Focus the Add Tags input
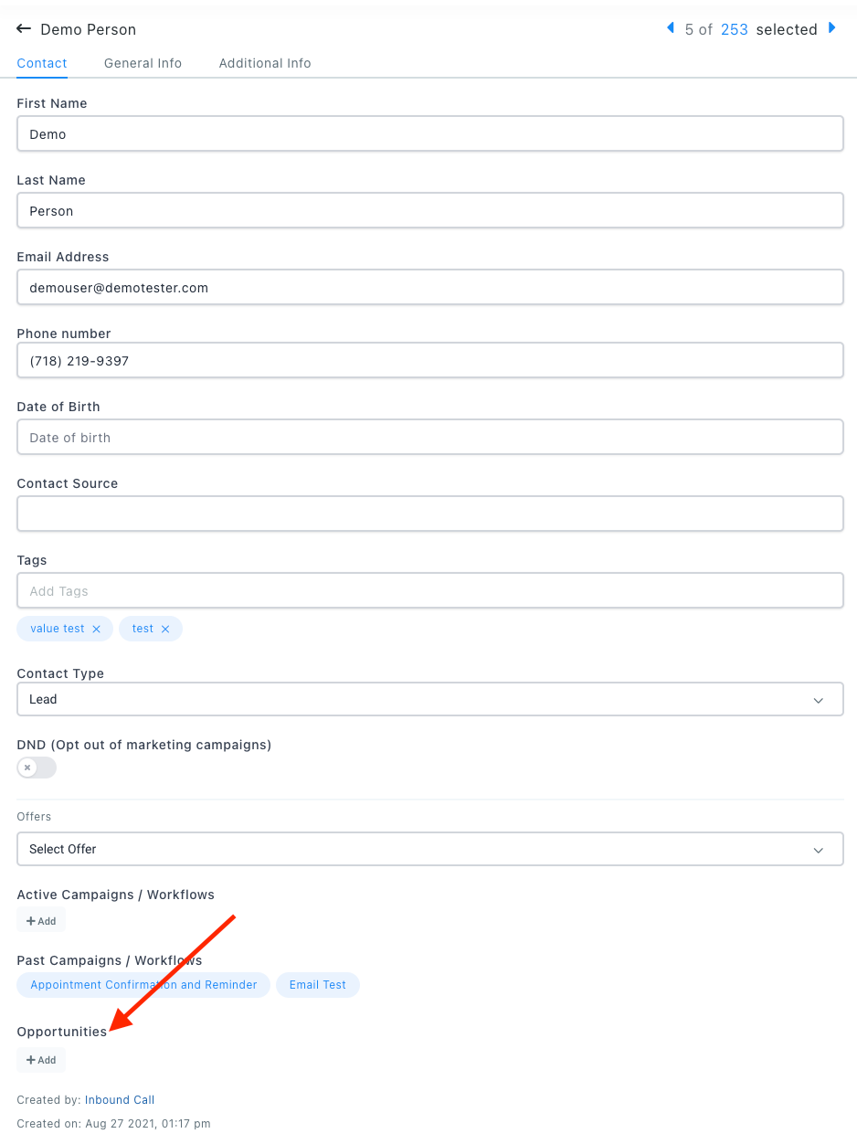Viewport: 857px width, 1144px height. tap(429, 591)
